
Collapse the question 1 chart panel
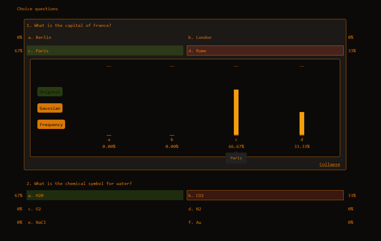330,164
